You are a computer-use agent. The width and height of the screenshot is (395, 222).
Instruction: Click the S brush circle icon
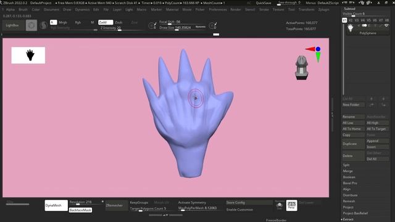coord(152,25)
